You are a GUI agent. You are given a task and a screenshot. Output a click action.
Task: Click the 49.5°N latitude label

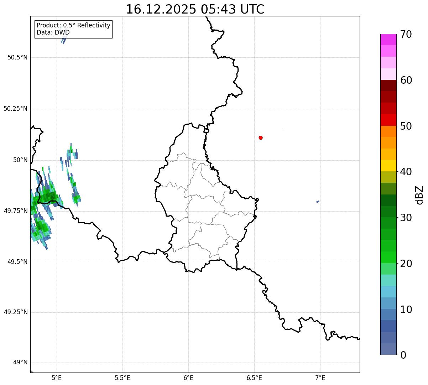coord(17,262)
